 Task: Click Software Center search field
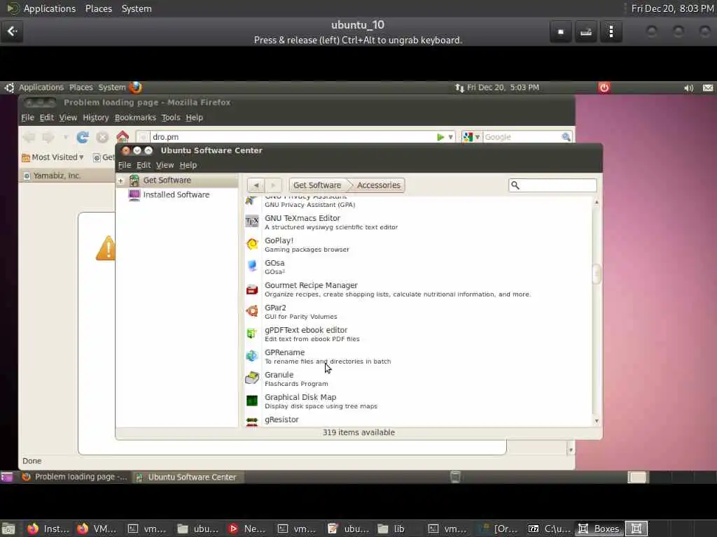[552, 185]
